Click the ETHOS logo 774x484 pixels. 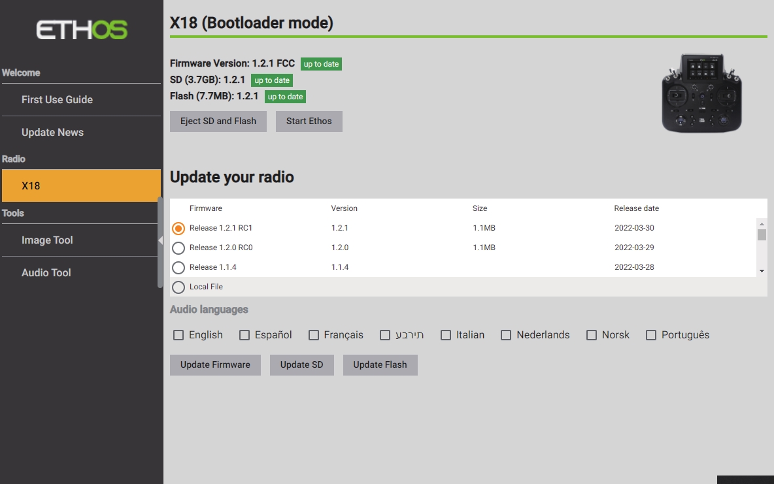click(x=82, y=30)
